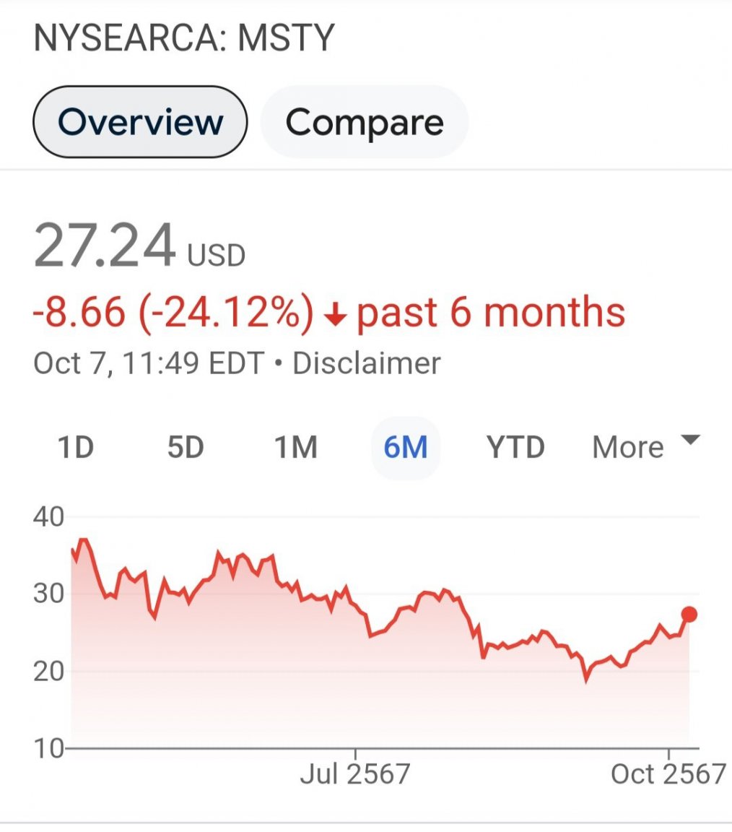Viewport: 732px width, 832px height.
Task: Click the Oct 2567 axis label
Action: [x=668, y=773]
